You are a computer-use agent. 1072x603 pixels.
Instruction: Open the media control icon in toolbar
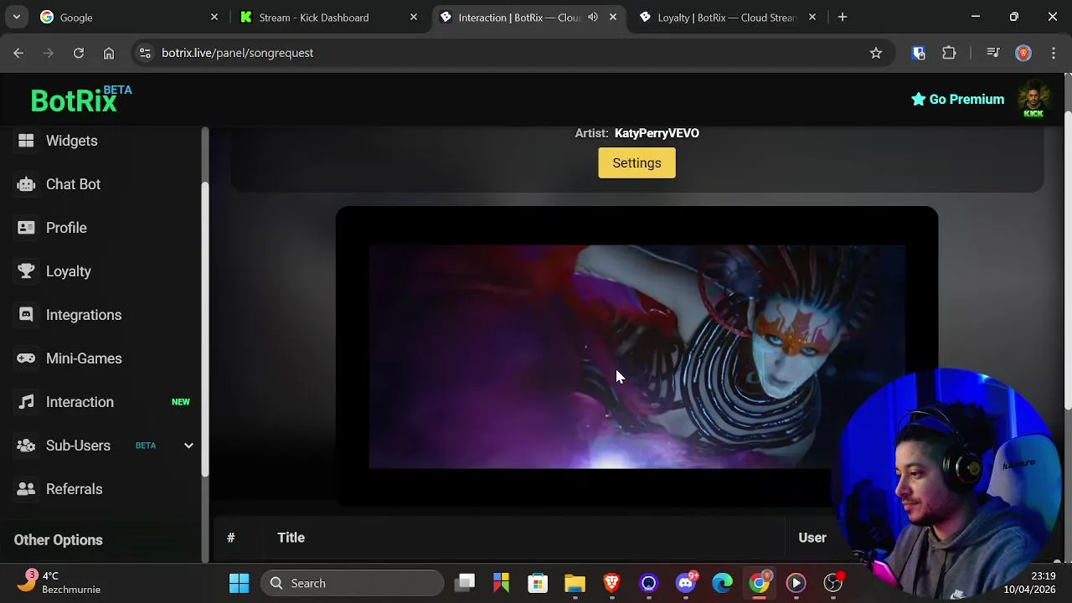(993, 53)
